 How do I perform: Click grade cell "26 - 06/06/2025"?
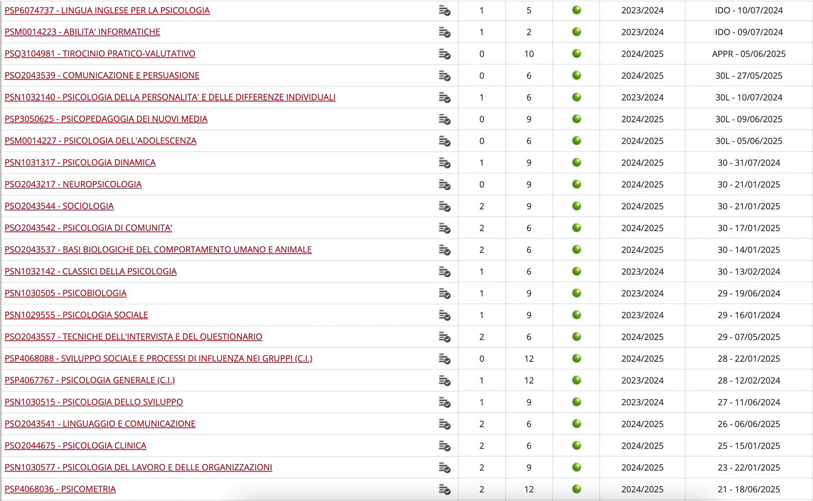[749, 424]
